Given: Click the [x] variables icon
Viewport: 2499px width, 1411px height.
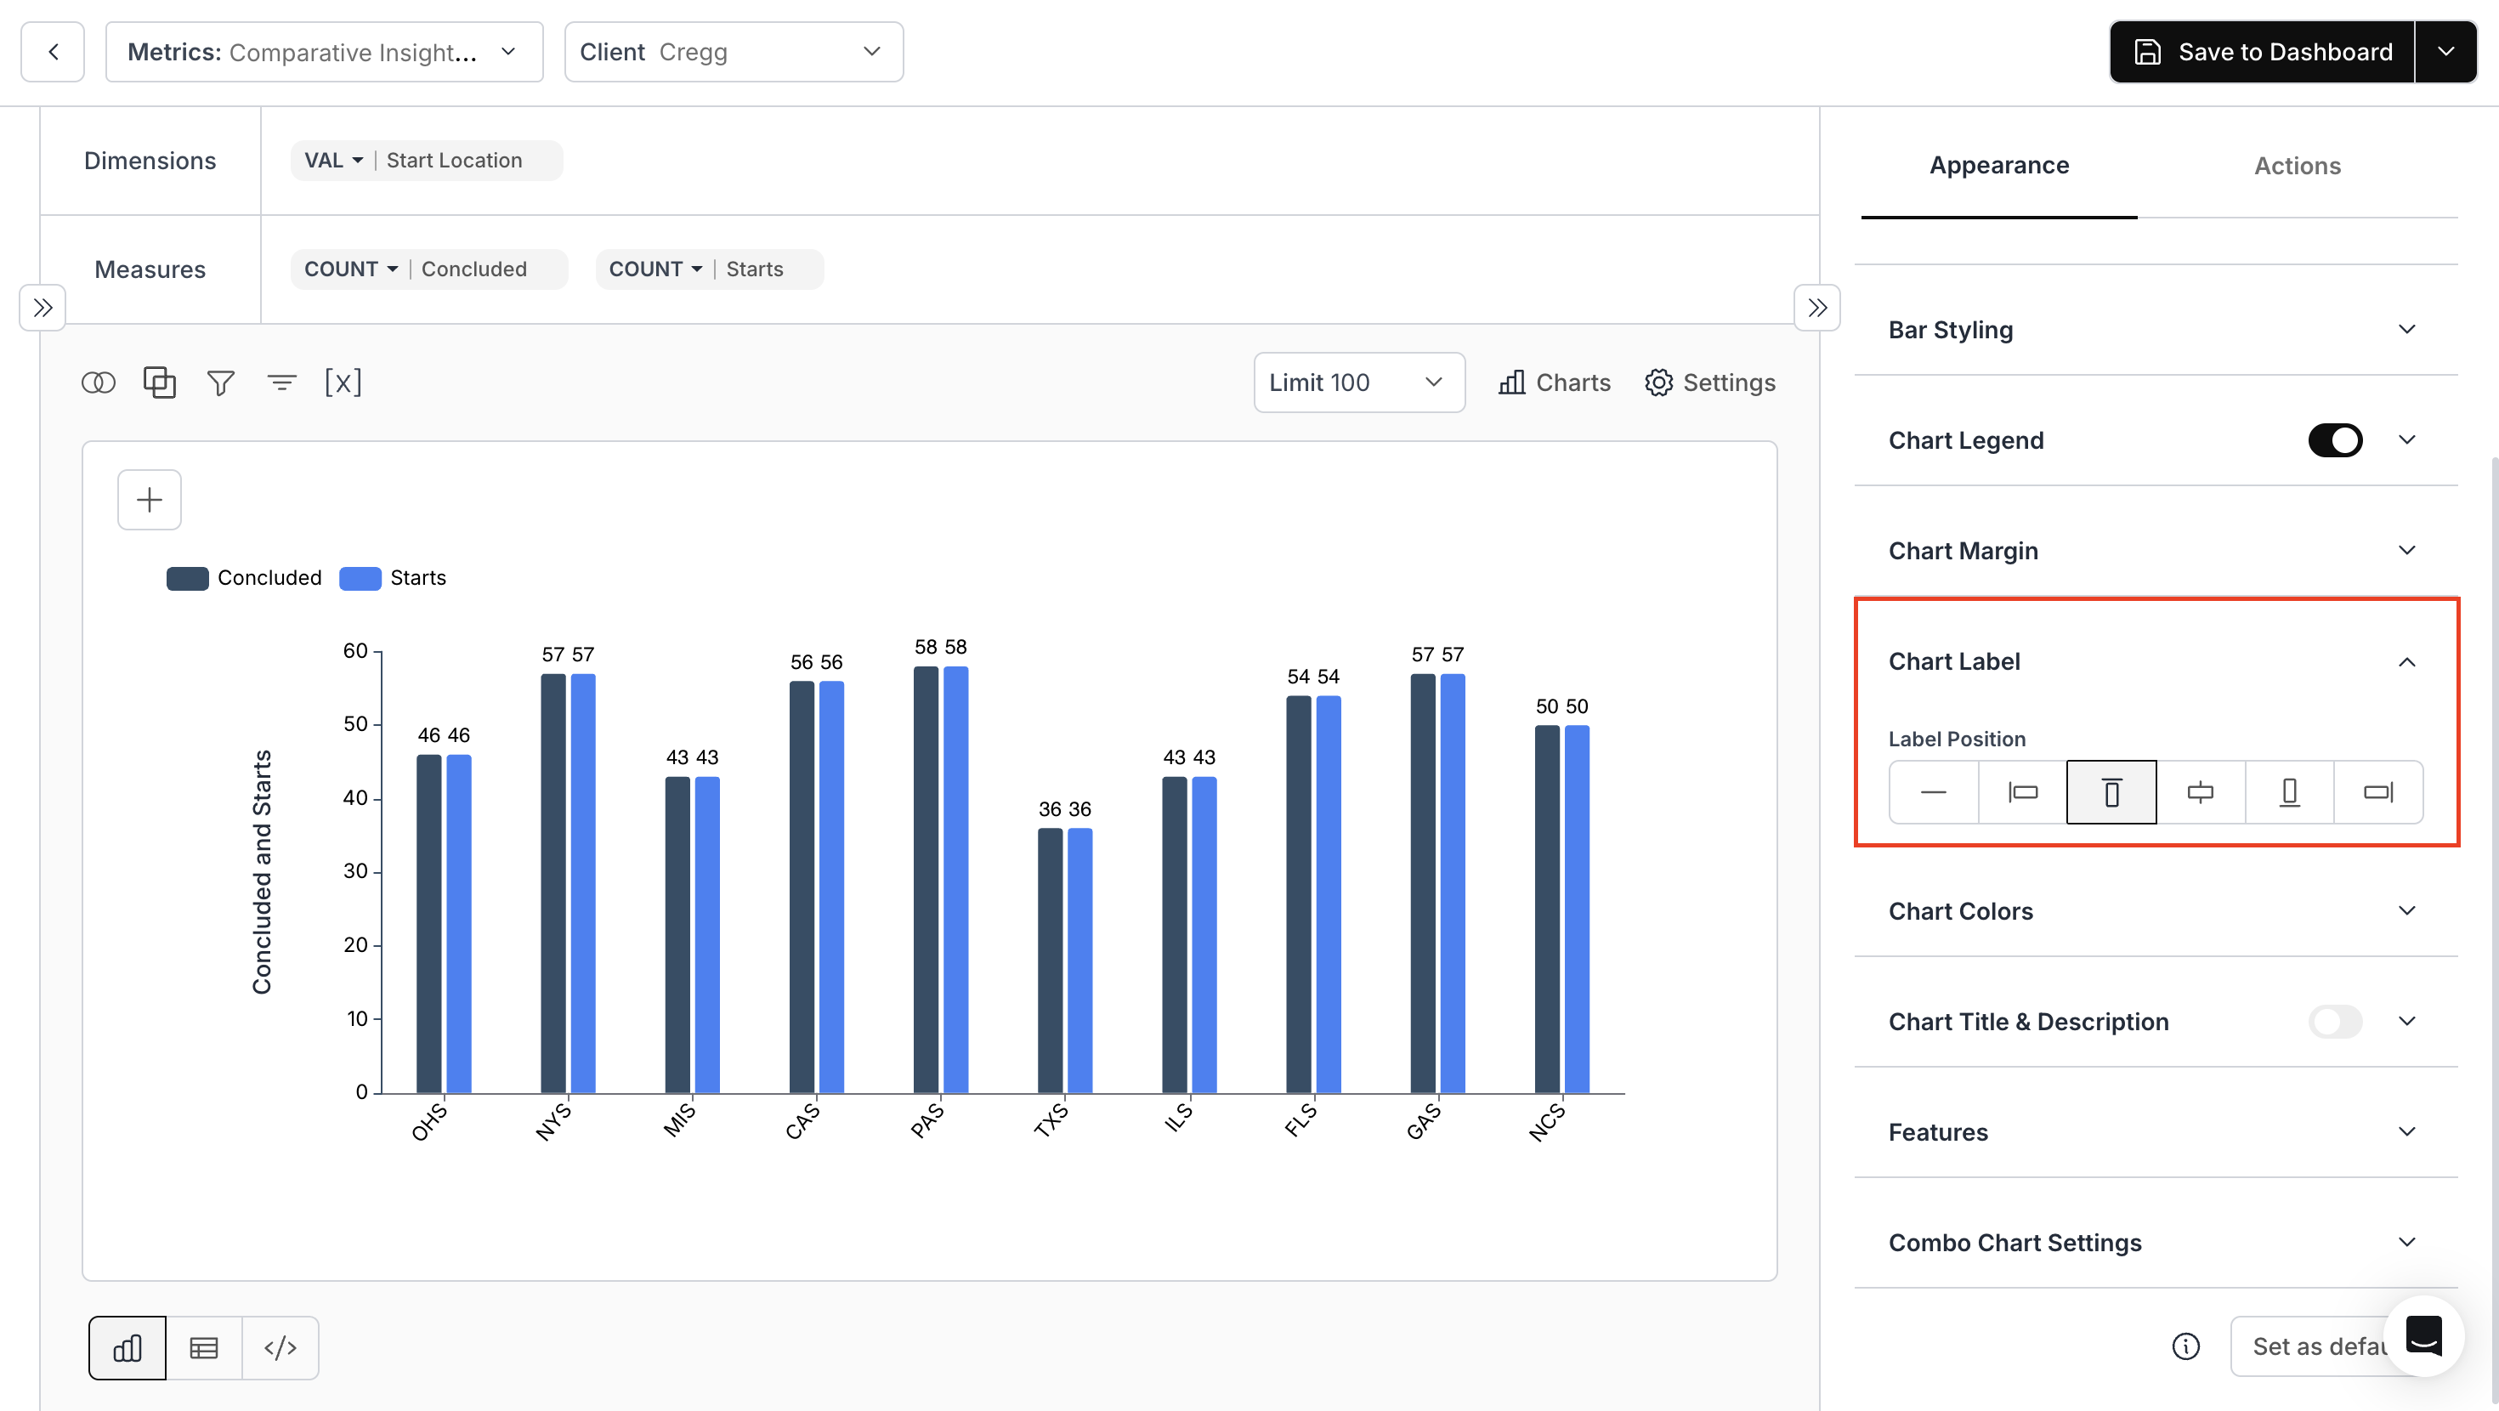Looking at the screenshot, I should 343,382.
